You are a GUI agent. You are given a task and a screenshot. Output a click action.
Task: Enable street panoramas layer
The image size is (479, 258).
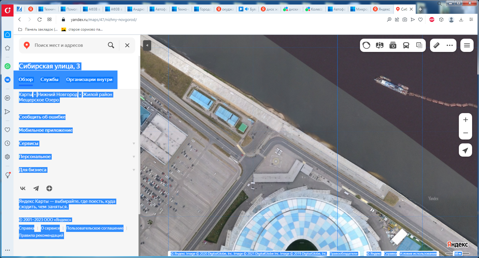[380, 45]
